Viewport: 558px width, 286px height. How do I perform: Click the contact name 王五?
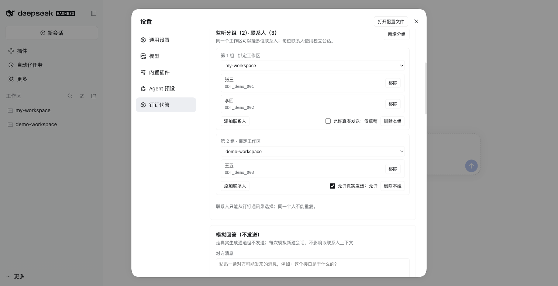[229, 166]
